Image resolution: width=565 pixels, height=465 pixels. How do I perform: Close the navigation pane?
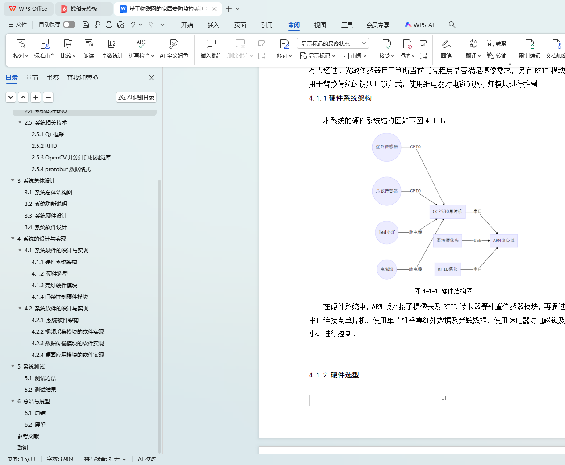pyautogui.click(x=151, y=78)
